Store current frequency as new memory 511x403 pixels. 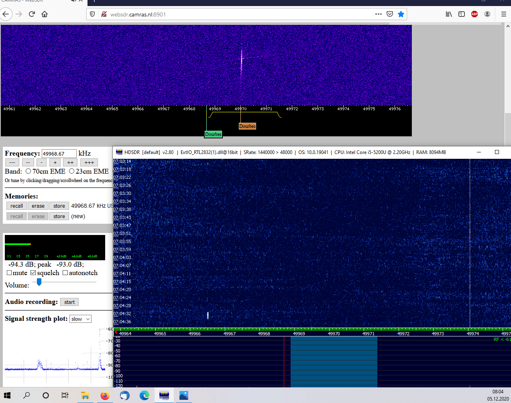[x=59, y=216]
